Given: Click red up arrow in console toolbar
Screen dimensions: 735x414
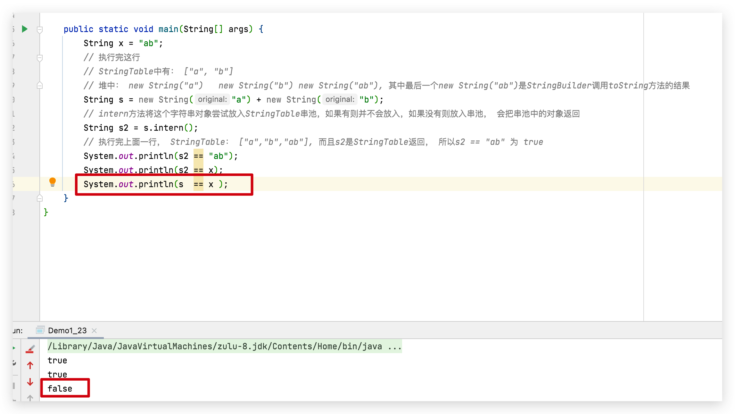Looking at the screenshot, I should click(x=30, y=365).
